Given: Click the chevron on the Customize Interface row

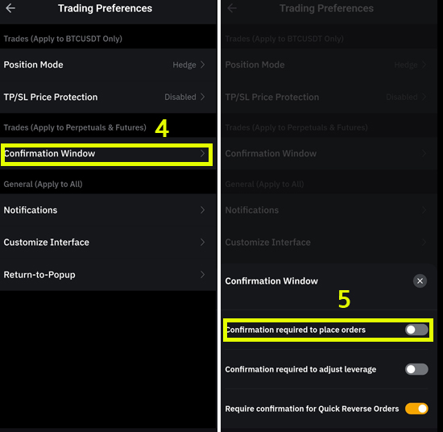Looking at the screenshot, I should pyautogui.click(x=202, y=243).
